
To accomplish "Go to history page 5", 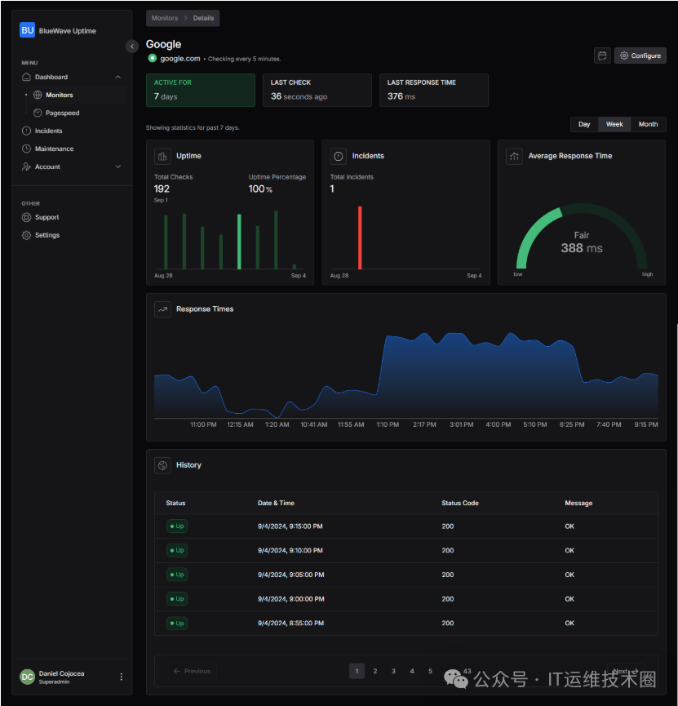I will click(x=431, y=672).
